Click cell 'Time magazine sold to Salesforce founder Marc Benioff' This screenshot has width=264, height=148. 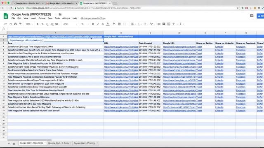point(55,111)
